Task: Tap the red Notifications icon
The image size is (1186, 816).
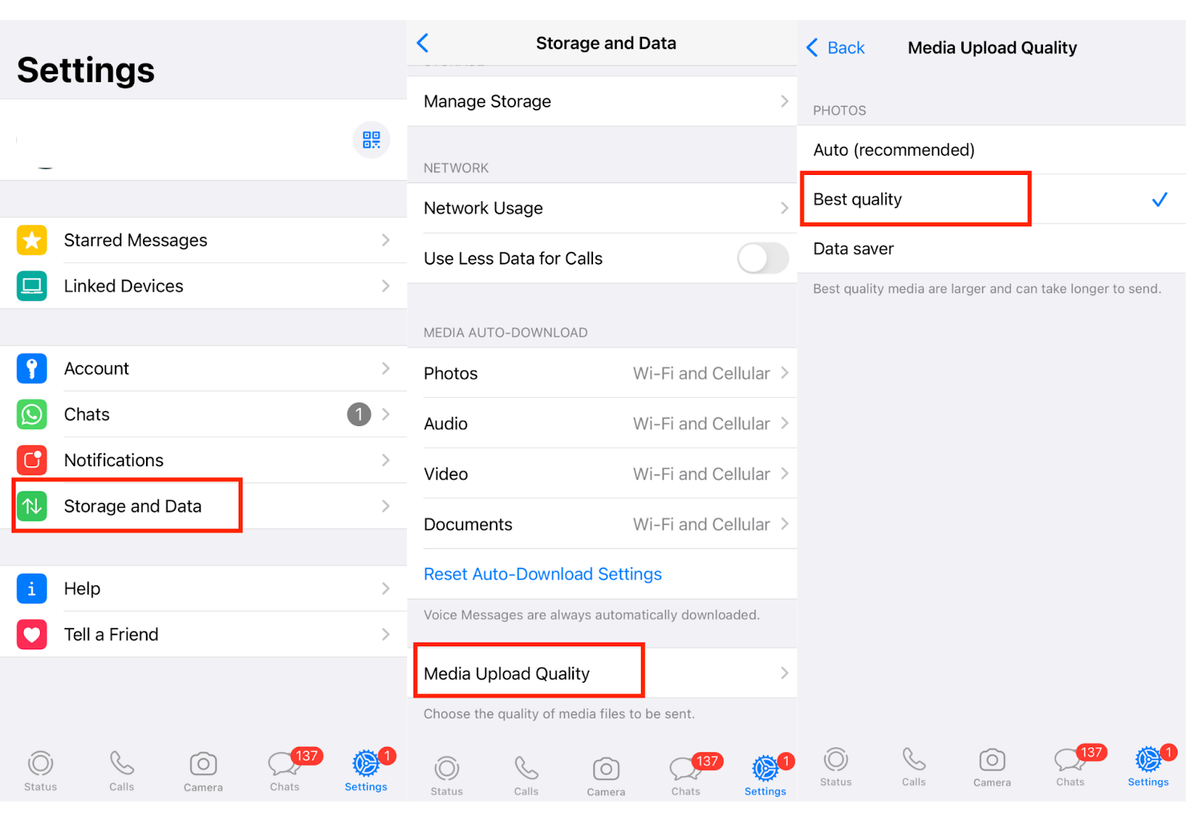Action: 32,460
